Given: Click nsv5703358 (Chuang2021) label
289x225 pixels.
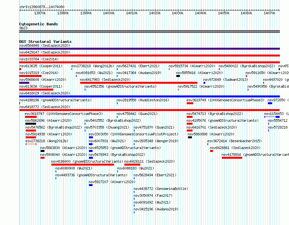Looking at the screenshot, I should click(107, 127).
